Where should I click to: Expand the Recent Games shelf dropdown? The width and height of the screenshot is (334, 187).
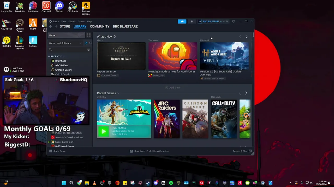coord(118,93)
